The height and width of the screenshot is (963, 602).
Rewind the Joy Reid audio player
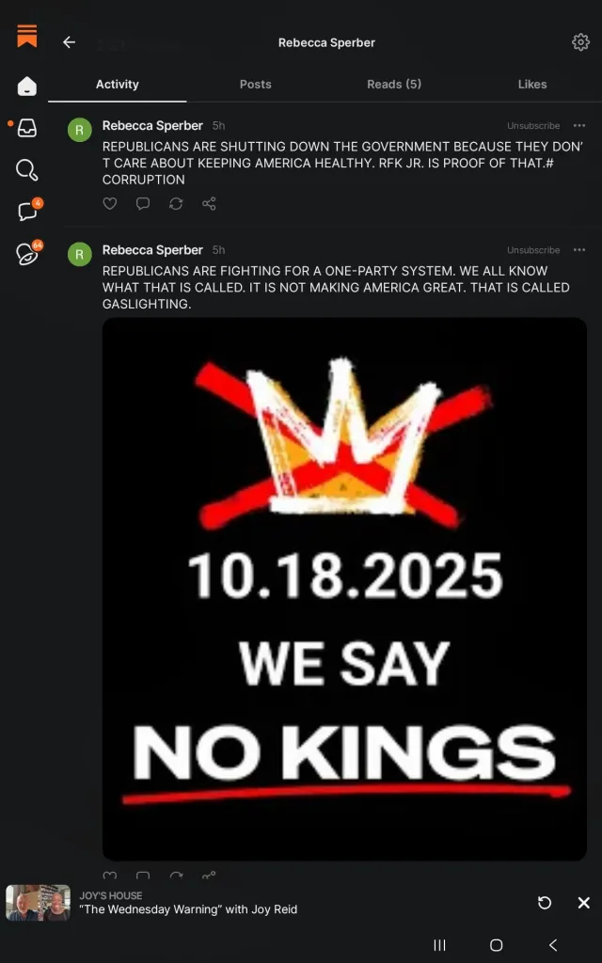tap(545, 903)
